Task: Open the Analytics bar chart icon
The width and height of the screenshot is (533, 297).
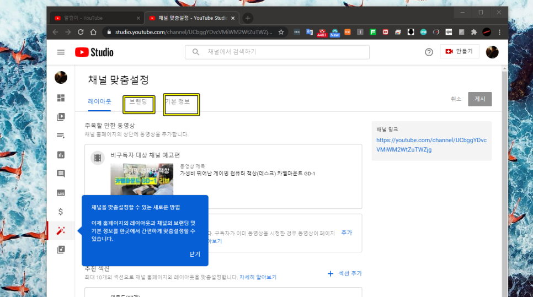Action: (61, 155)
